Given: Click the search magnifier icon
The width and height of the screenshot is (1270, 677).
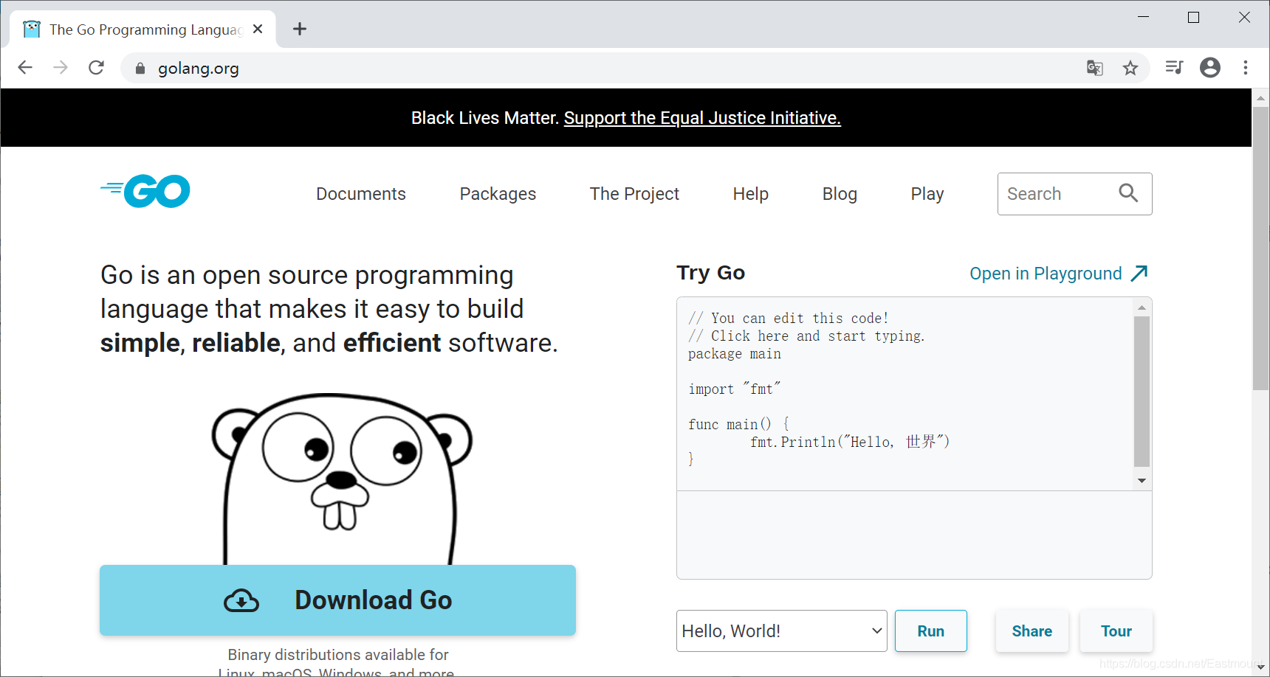Looking at the screenshot, I should click(x=1128, y=193).
